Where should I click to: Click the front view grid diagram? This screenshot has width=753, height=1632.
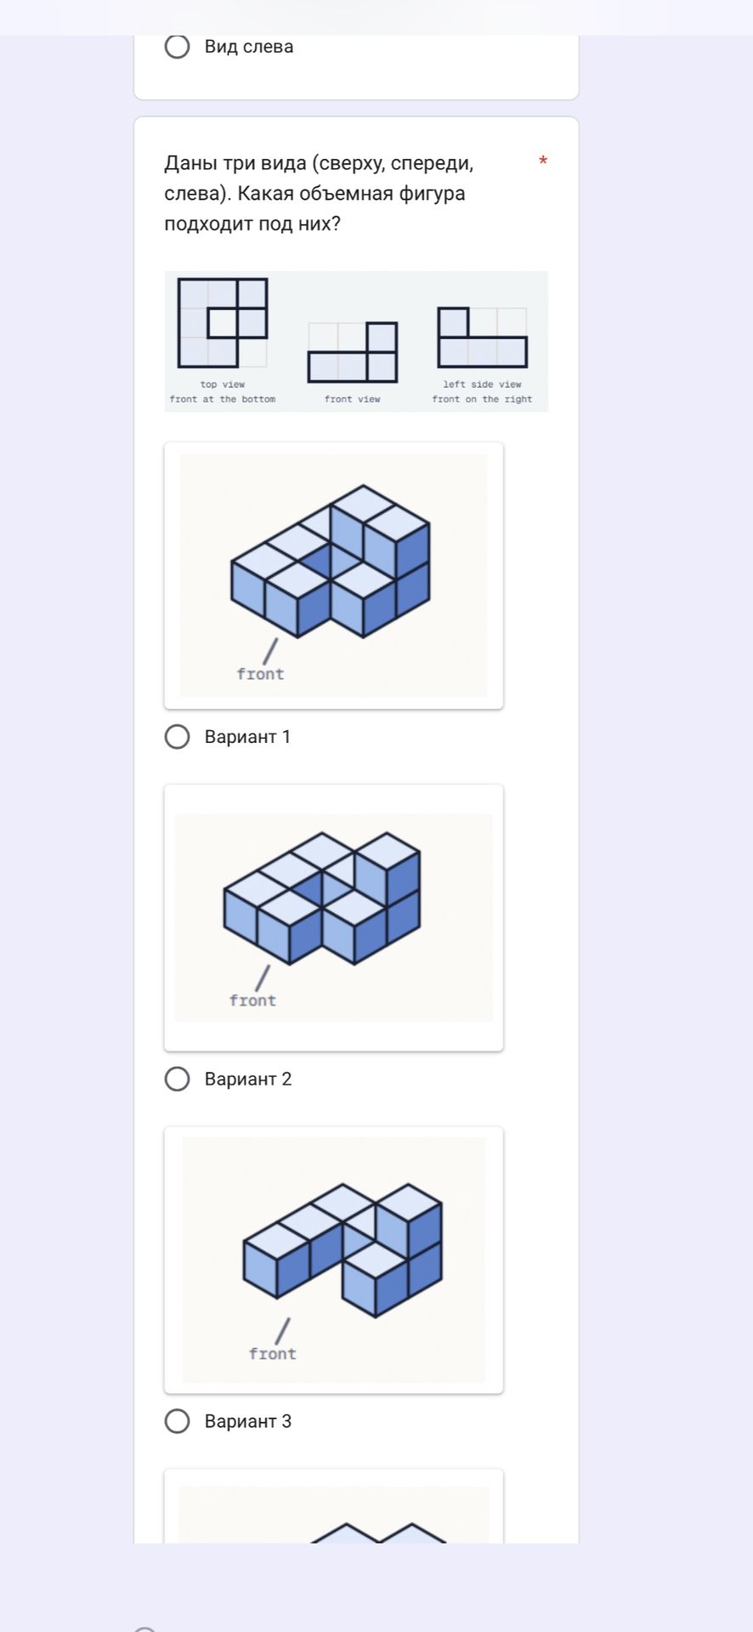point(353,352)
